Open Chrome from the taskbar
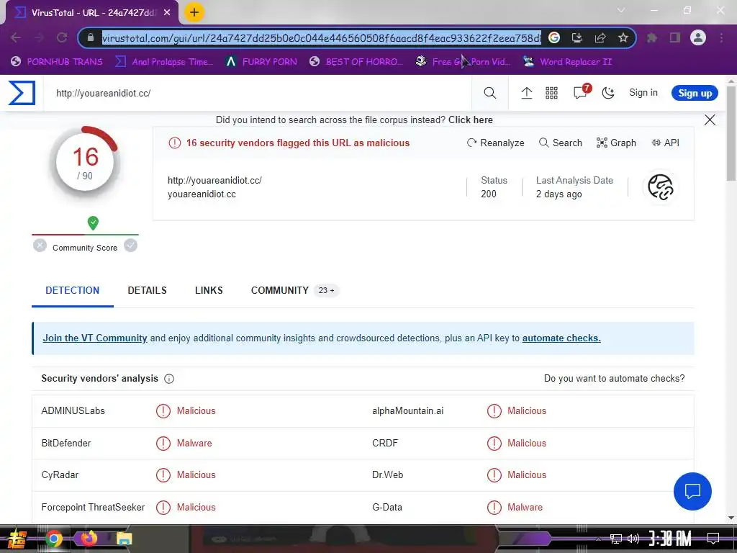The image size is (737, 553). pos(53,539)
